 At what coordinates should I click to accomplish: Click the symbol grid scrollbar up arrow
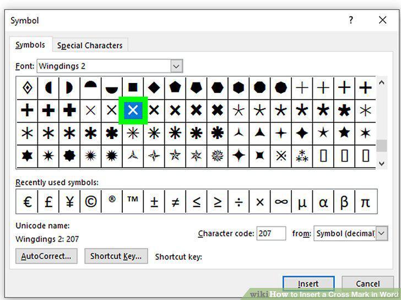pos(382,82)
